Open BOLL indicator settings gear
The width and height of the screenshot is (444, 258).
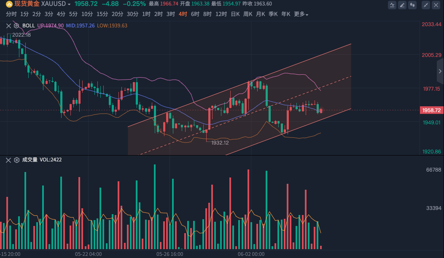[x=17, y=26]
